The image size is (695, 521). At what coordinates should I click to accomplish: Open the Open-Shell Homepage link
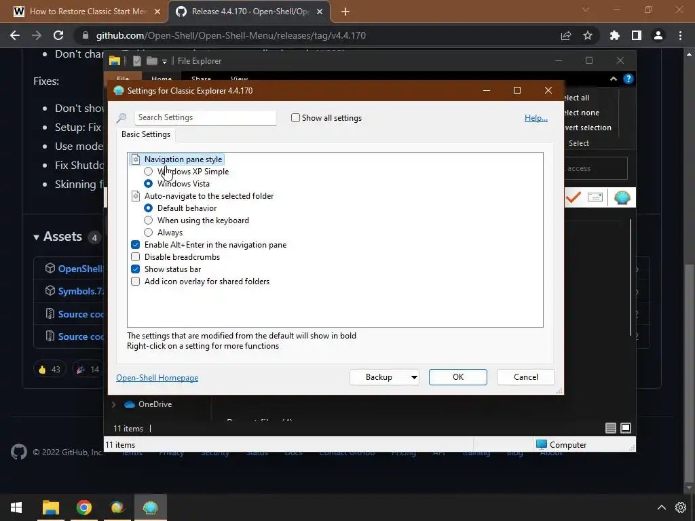[x=157, y=378]
